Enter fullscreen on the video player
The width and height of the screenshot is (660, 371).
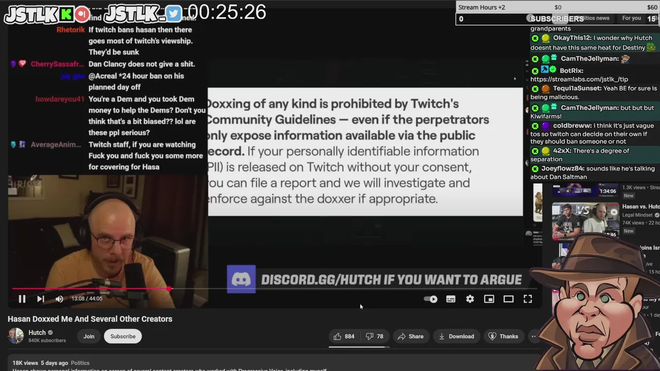pos(527,299)
